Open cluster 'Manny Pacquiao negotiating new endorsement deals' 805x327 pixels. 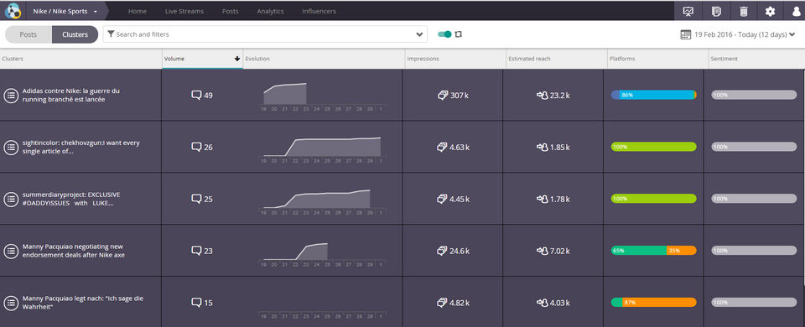[x=74, y=251]
